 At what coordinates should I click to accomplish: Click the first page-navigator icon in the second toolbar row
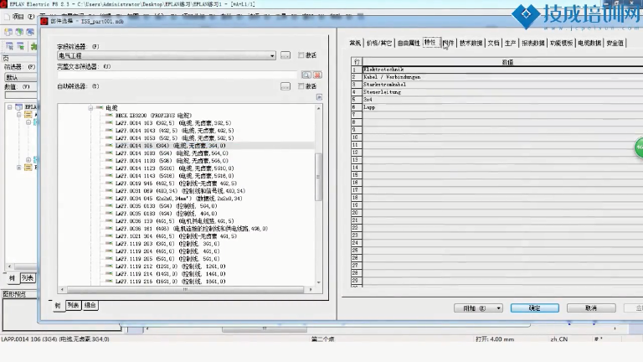(9, 46)
